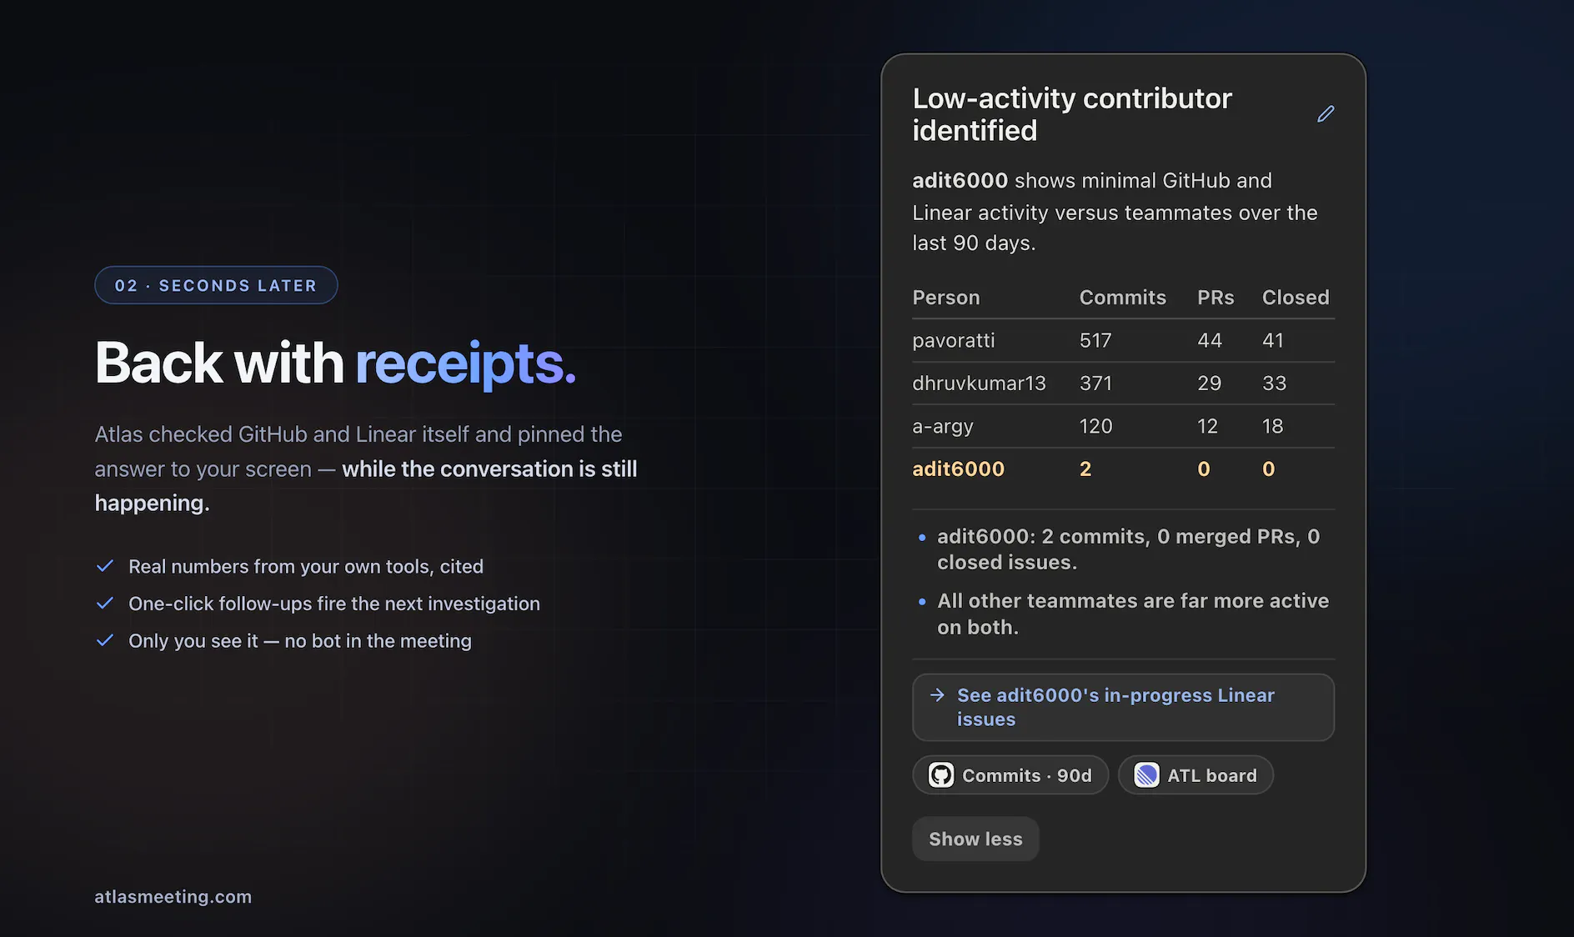Click a-argy's PRs value 12
The image size is (1574, 937).
(1207, 426)
